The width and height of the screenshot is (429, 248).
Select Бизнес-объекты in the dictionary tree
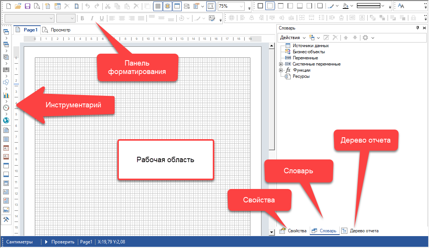tap(309, 52)
